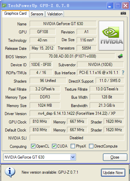
Task: Click the Default Clock field 810 MHz
Action: pos(40,130)
